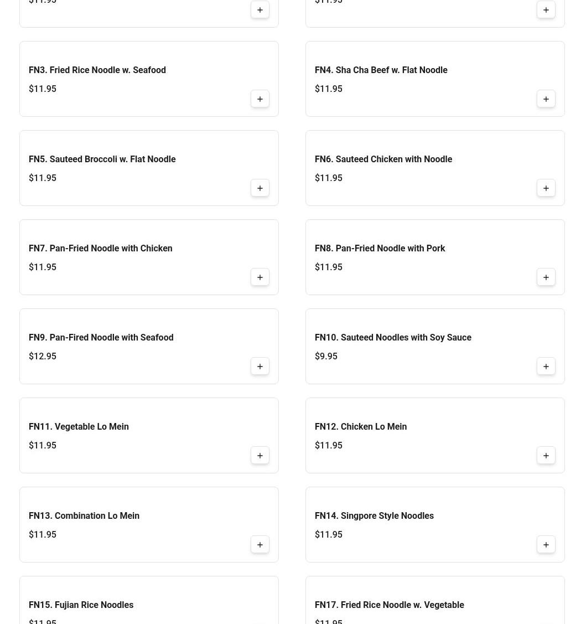581x624 pixels.
Task: Click the $12.95 price on FN9
Action: point(43,356)
